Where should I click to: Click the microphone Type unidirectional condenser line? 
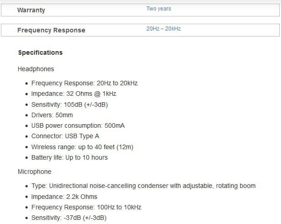click(143, 186)
